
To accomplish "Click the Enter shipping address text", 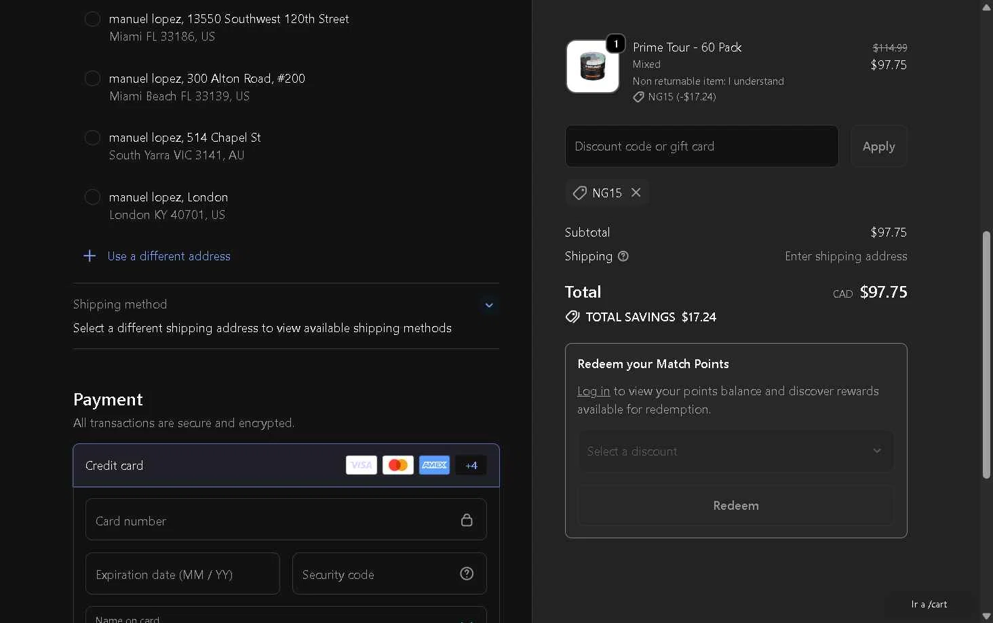I will point(846,256).
